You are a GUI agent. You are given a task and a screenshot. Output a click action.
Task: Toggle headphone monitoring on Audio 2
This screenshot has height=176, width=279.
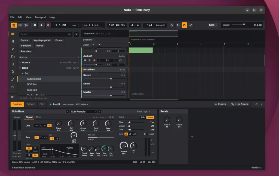pyautogui.click(x=120, y=60)
